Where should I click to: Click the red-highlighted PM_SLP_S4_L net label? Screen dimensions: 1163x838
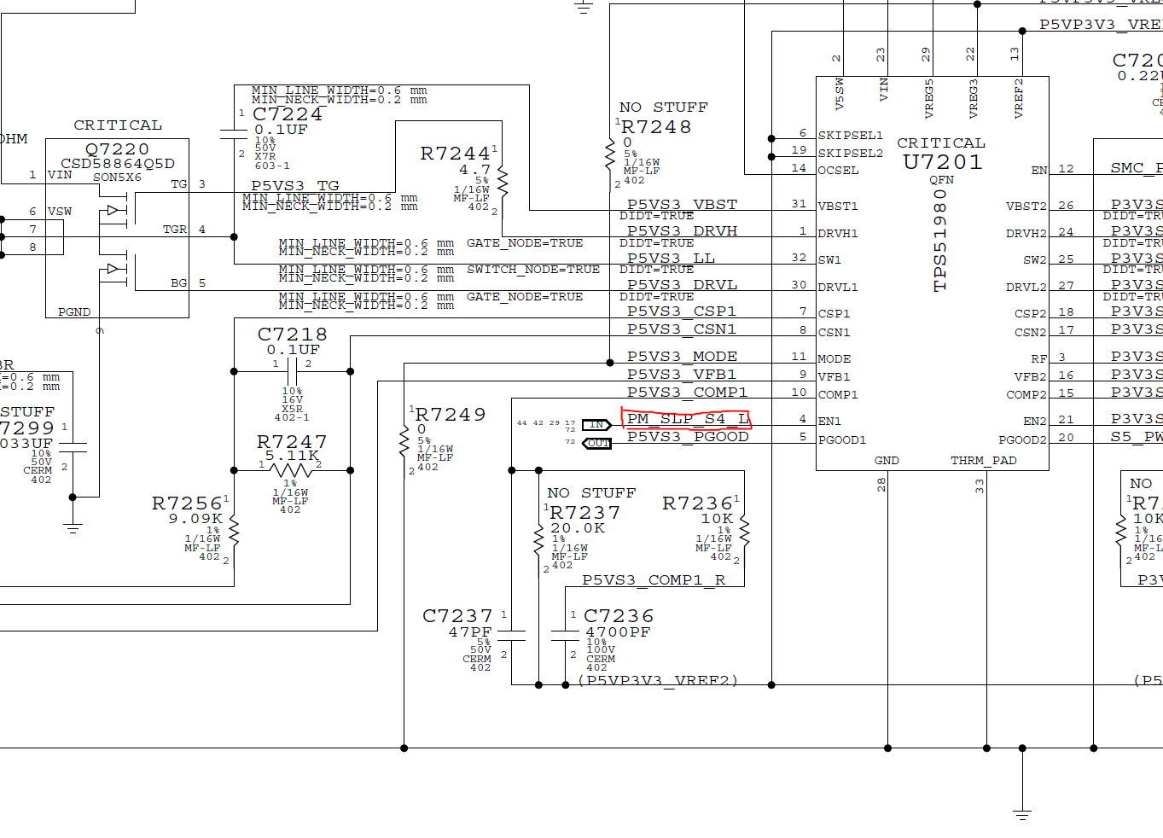click(x=687, y=418)
